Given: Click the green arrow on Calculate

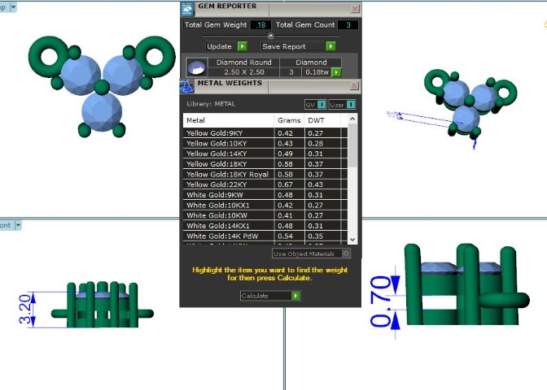Looking at the screenshot, I should click(295, 296).
